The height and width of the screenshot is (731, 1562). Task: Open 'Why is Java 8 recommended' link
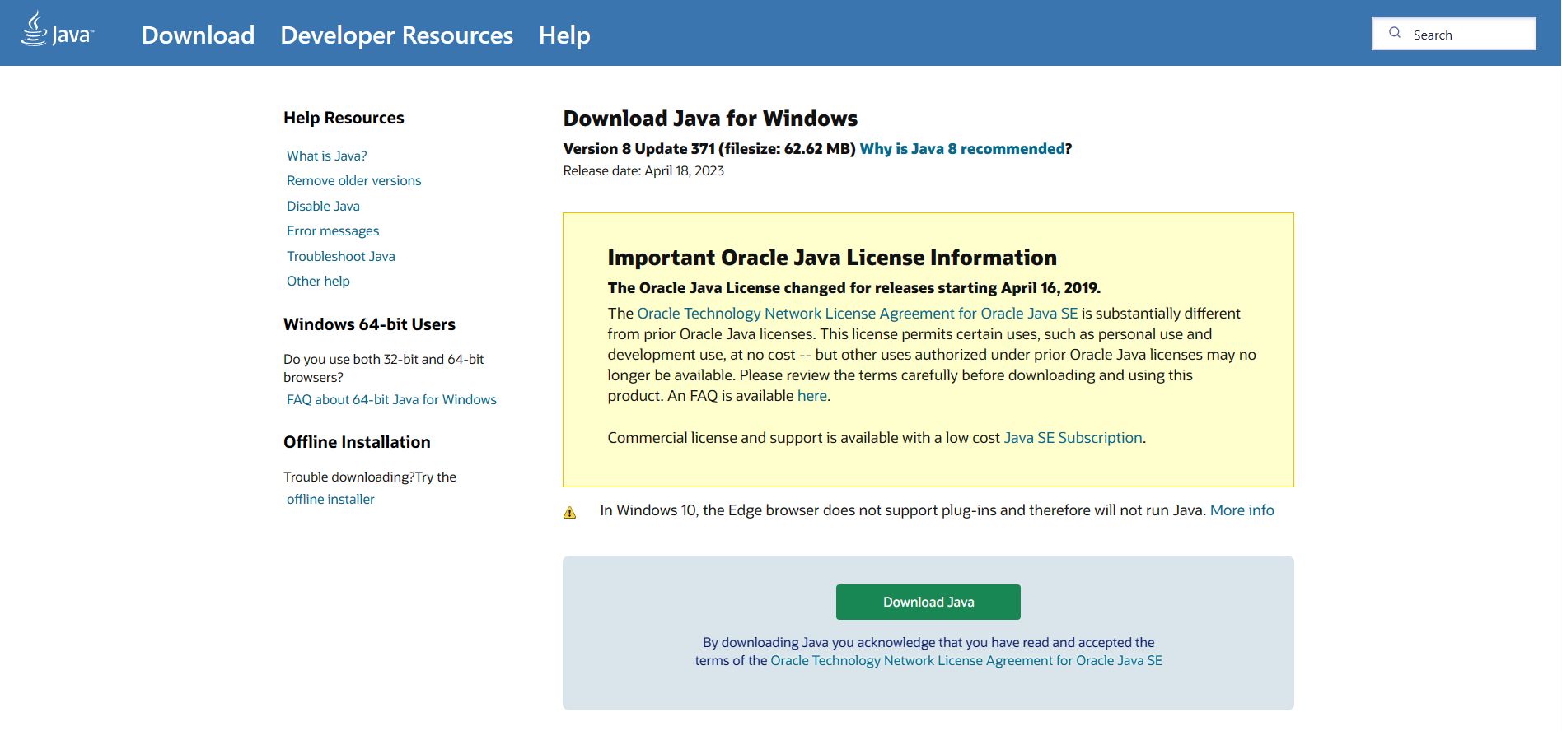tap(962, 148)
